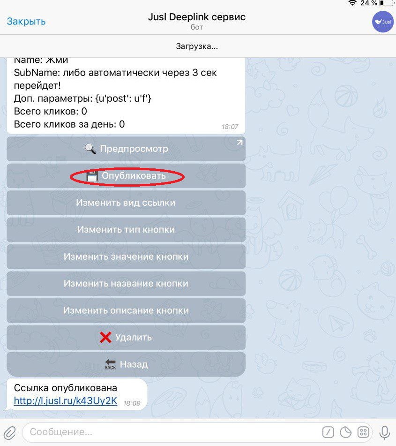Open the sticker panel icon
Image resolution: width=396 pixels, height=446 pixels.
(x=346, y=432)
